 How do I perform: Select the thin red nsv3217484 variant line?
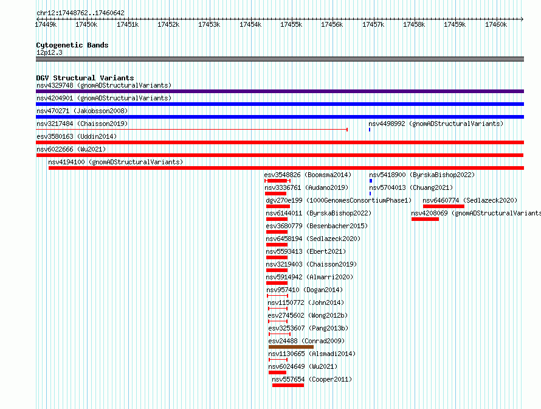click(191, 130)
